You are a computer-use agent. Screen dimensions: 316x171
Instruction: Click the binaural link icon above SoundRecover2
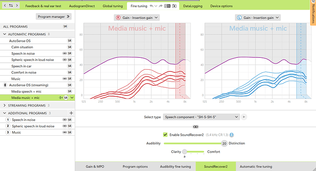196,127
